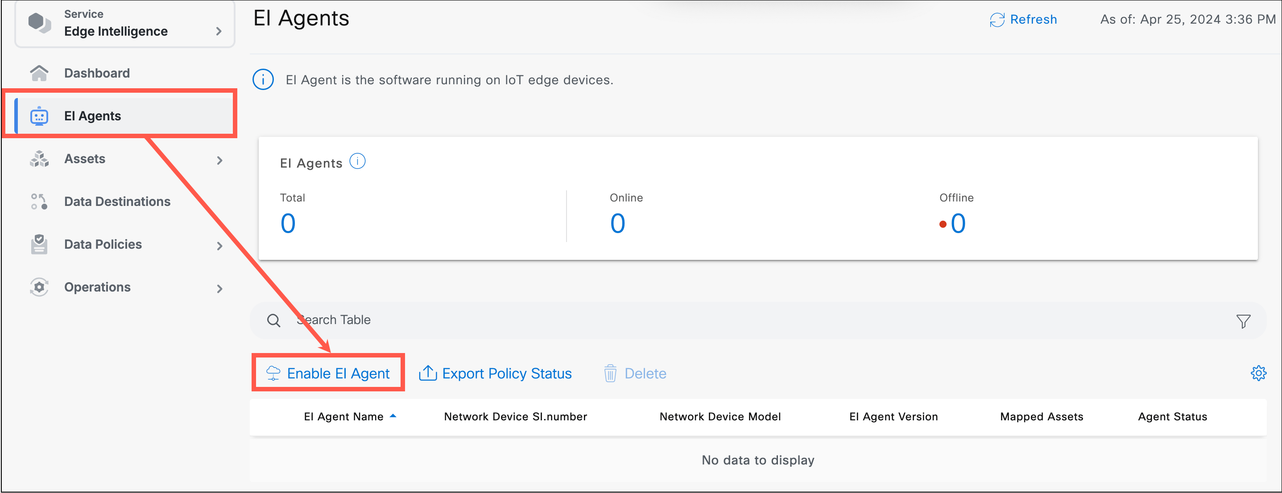Open the table settings gear icon
Image resolution: width=1282 pixels, height=493 pixels.
pyautogui.click(x=1259, y=373)
